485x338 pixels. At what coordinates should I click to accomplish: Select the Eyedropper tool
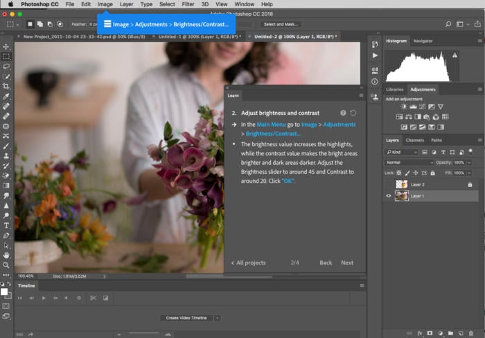pyautogui.click(x=6, y=96)
